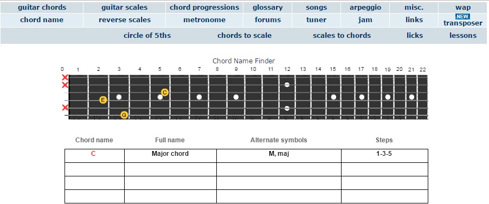Open chords to scale tool

click(x=244, y=36)
